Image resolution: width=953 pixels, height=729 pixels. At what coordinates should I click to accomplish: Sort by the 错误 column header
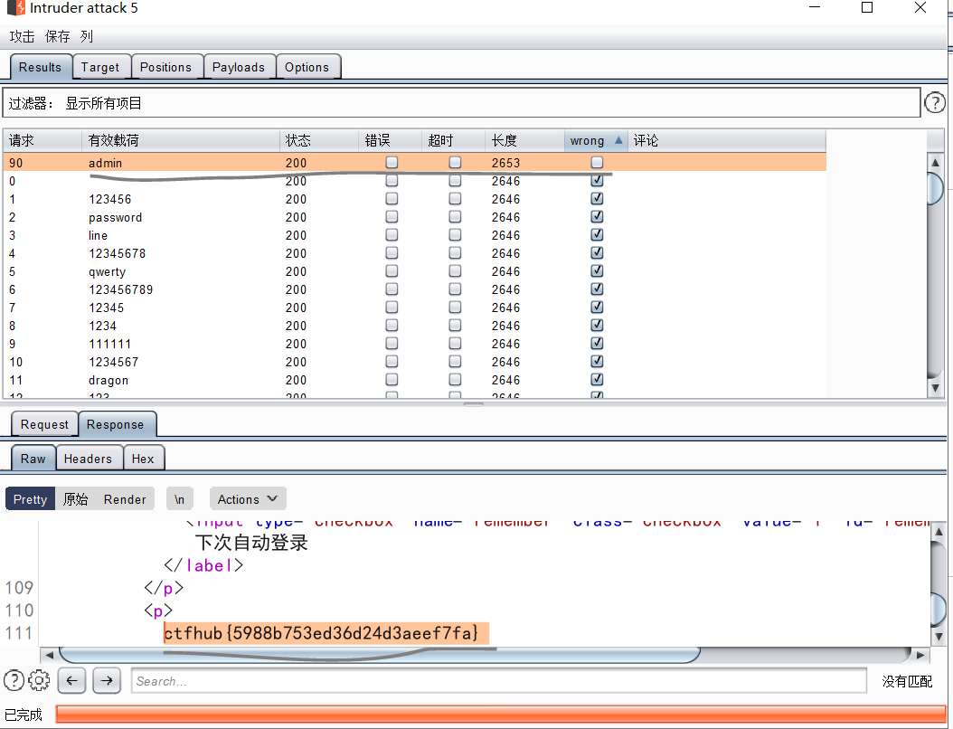tap(391, 140)
